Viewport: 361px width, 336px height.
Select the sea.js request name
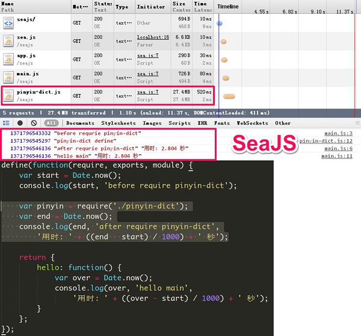point(26,37)
